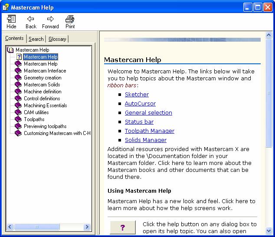The height and width of the screenshot is (237, 275).
Task: Click the book icon for CAM utilities
Action: click(x=18, y=112)
